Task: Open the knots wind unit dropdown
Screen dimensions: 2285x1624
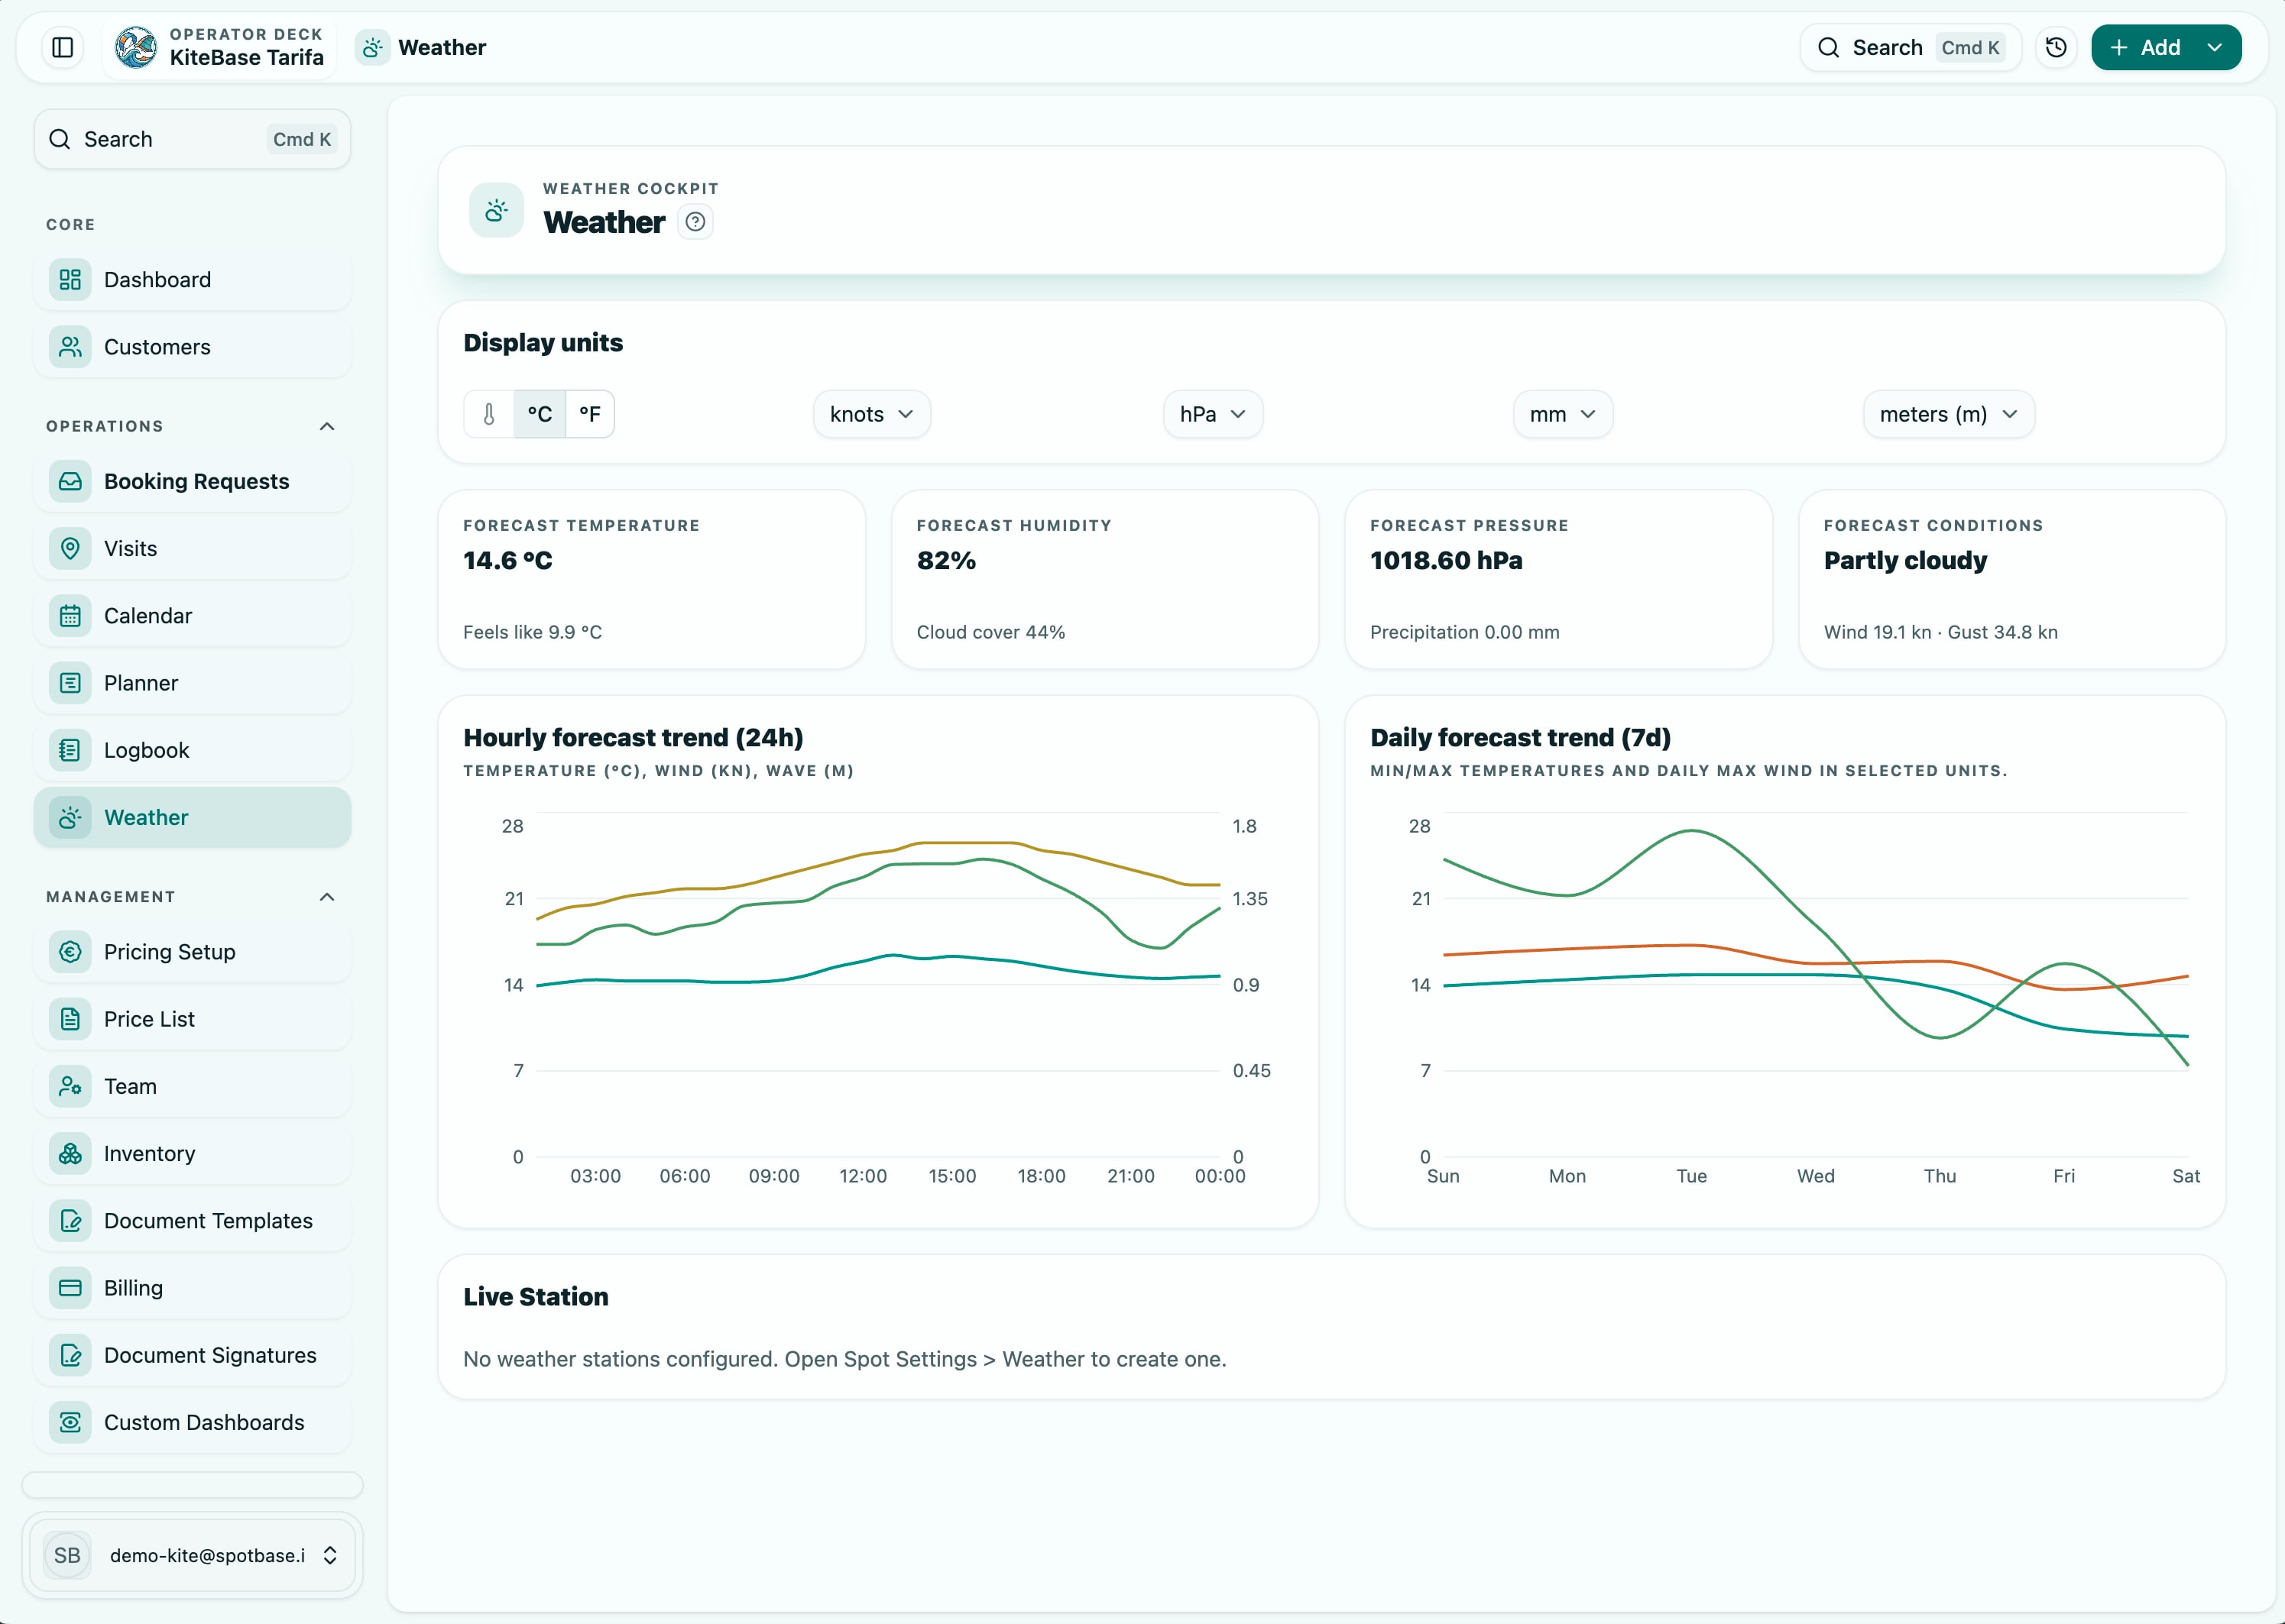Action: (871, 414)
